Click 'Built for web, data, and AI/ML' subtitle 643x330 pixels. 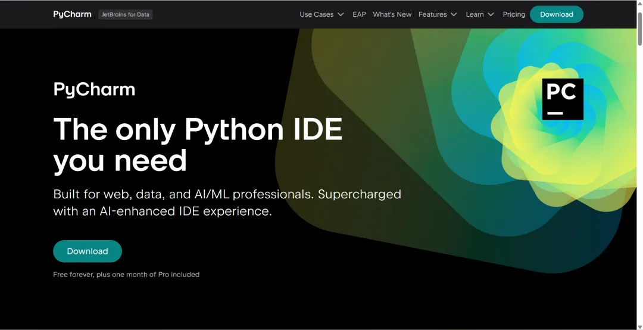[x=227, y=203]
